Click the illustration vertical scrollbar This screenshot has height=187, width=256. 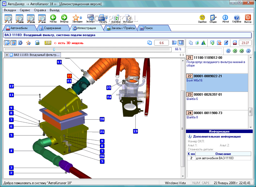183,129
